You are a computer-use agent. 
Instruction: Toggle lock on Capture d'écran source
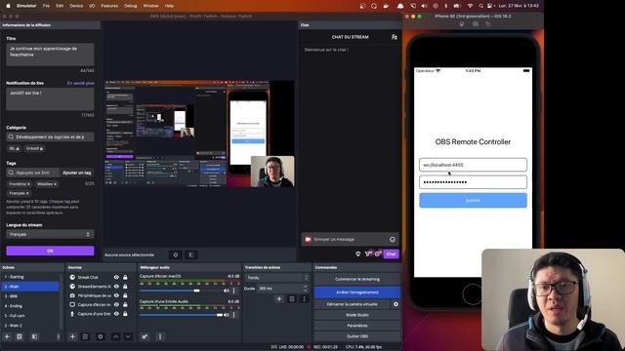point(125,304)
